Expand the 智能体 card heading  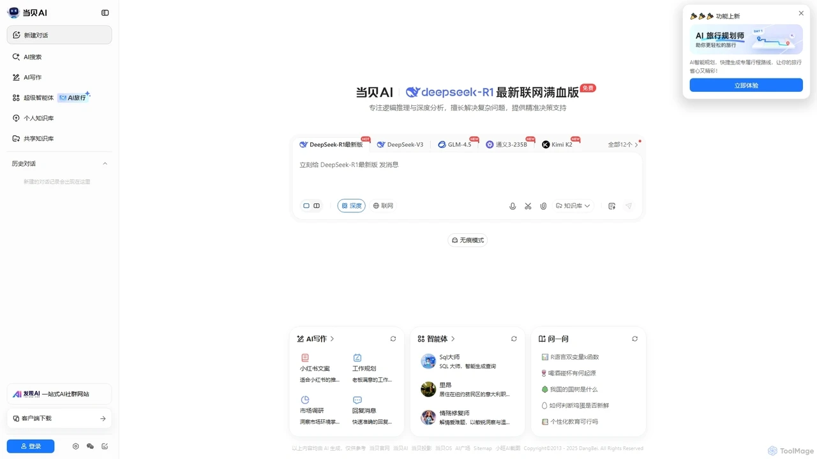point(437,339)
